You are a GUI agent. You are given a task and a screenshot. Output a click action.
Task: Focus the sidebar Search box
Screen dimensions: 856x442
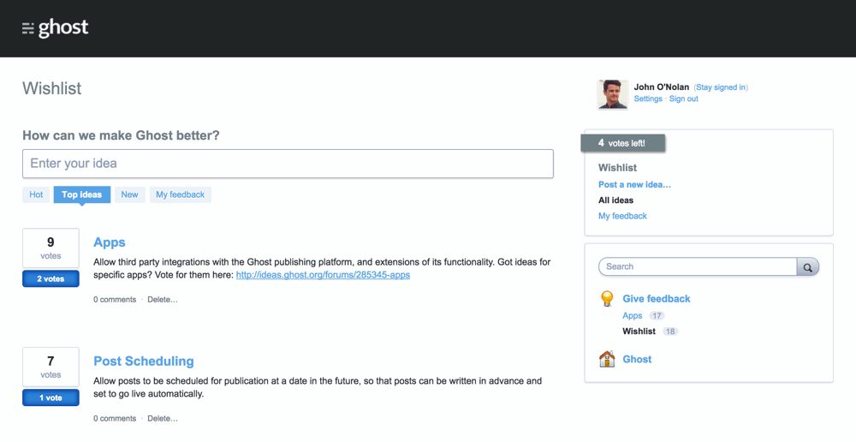point(698,266)
